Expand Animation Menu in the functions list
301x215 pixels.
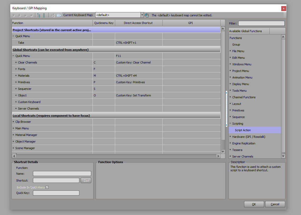pyautogui.click(x=230, y=77)
